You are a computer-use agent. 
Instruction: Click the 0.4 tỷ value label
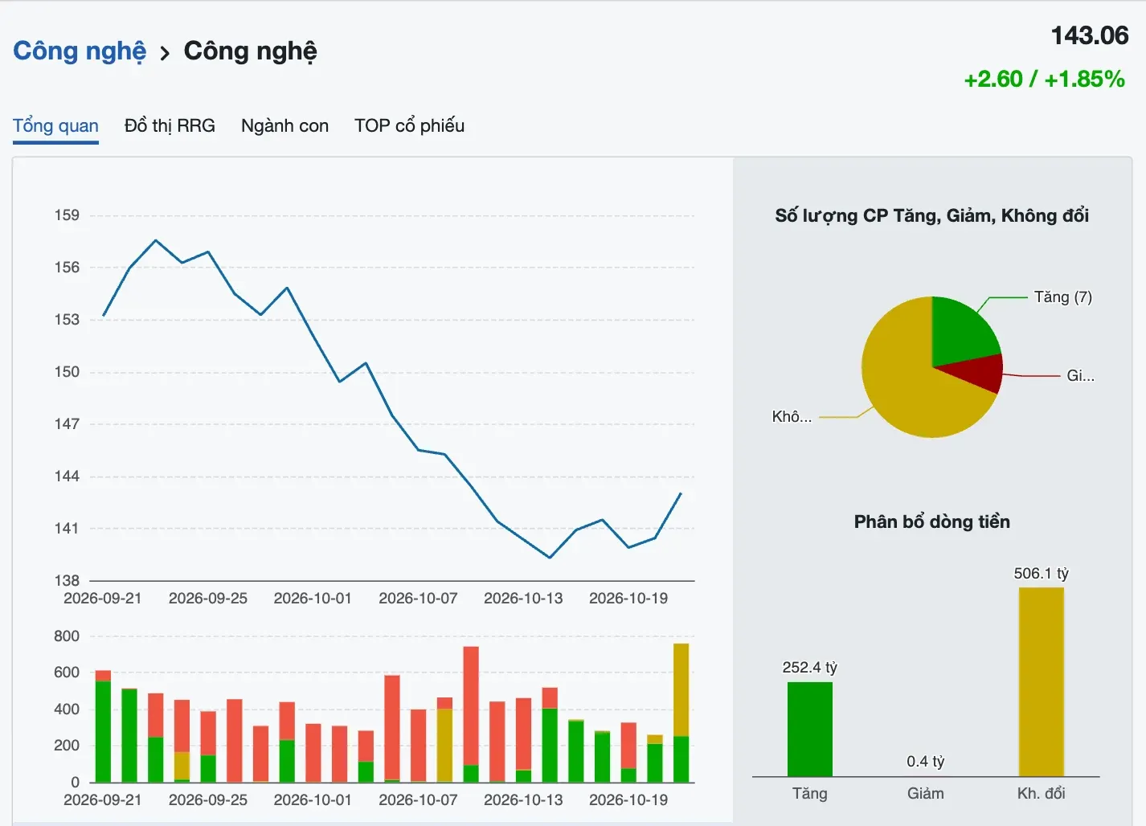click(x=925, y=761)
